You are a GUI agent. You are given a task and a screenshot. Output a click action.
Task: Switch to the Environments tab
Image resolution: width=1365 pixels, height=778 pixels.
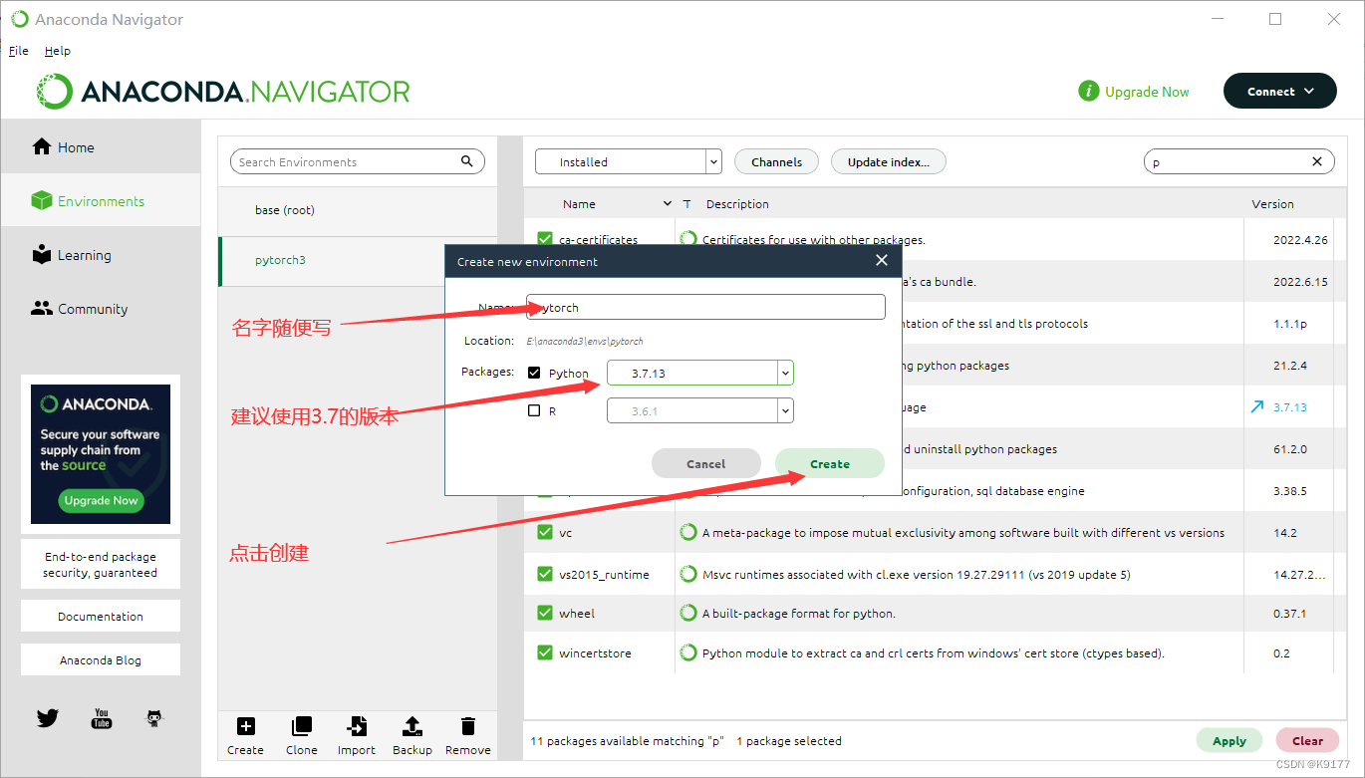(100, 201)
